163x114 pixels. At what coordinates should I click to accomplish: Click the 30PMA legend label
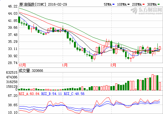point(152,4)
